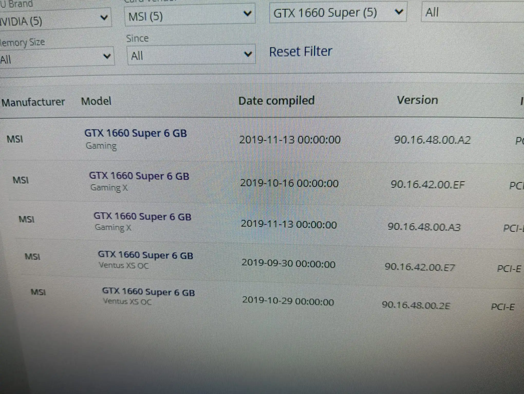
Task: Click the date 2019-10-16 00:00:00
Action: pyautogui.click(x=289, y=183)
